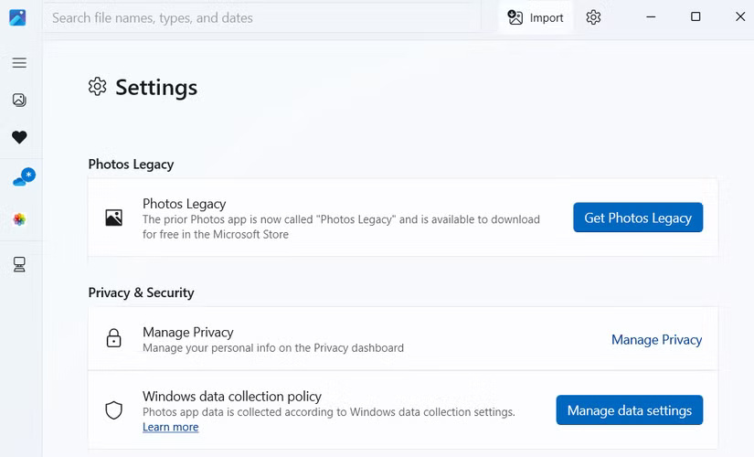Focus the search file names field

pos(260,17)
